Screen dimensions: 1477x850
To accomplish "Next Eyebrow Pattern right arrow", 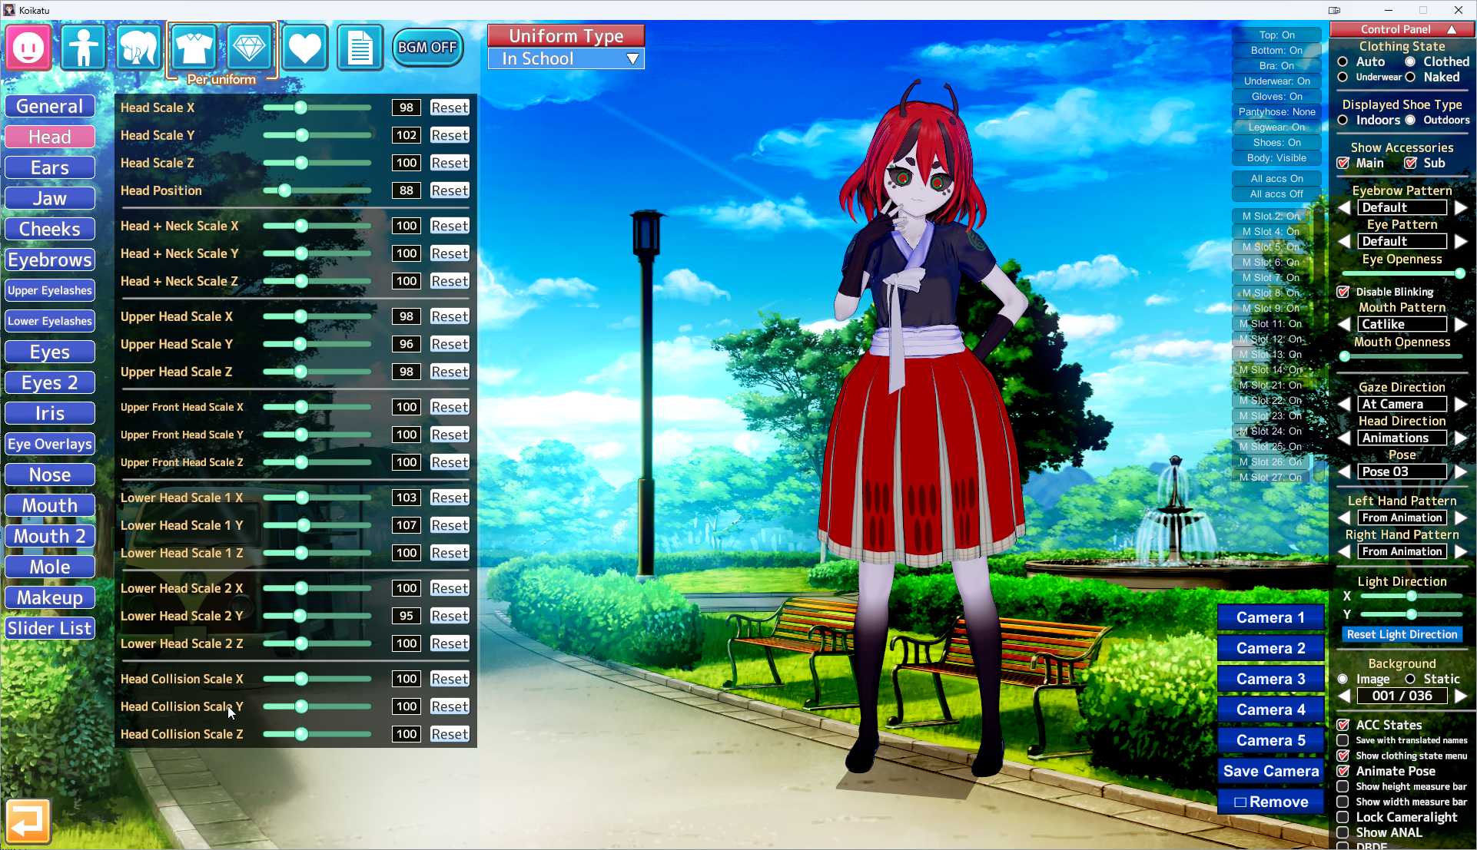I will pyautogui.click(x=1461, y=207).
